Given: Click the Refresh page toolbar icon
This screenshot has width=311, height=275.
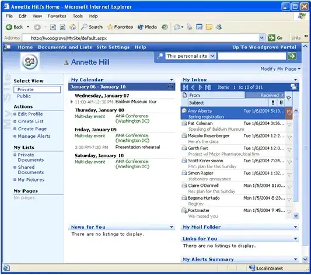Looking at the screenshot, I should tap(62, 27).
